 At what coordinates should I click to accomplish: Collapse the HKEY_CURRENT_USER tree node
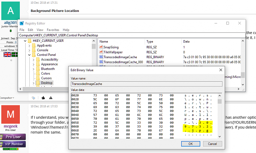pyautogui.click(x=25, y=41)
